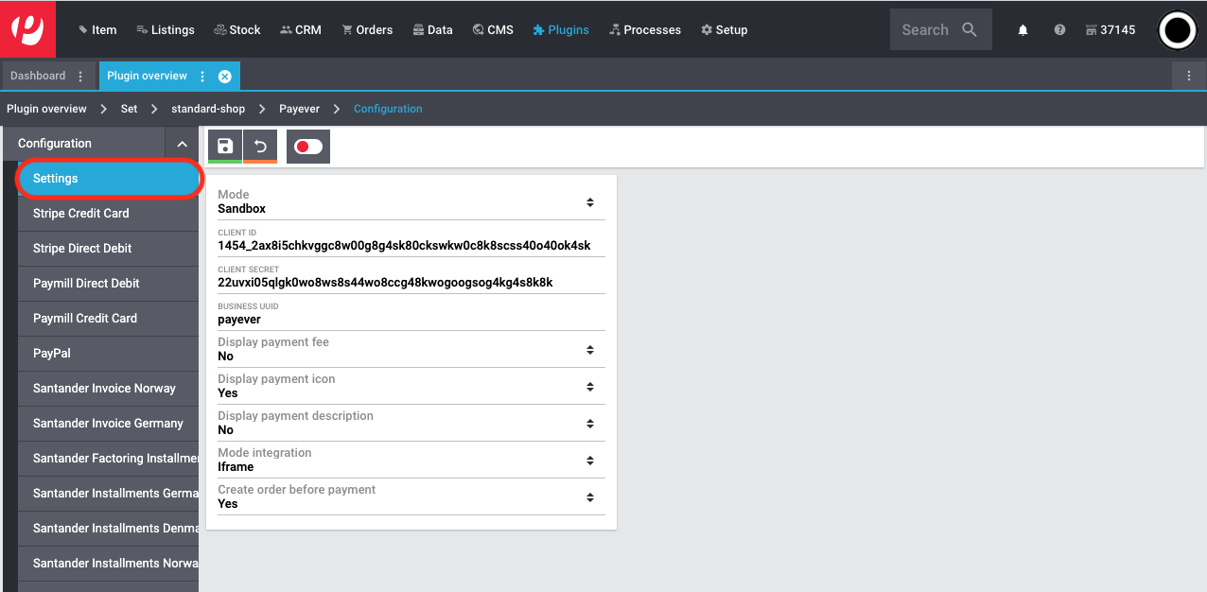Click the Business UUID field

[411, 314]
